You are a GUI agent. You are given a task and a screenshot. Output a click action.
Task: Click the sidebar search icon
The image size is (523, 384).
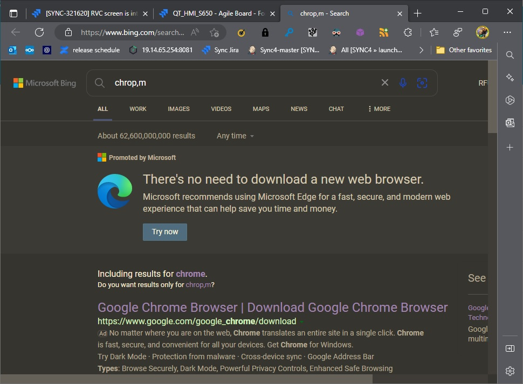pos(510,55)
